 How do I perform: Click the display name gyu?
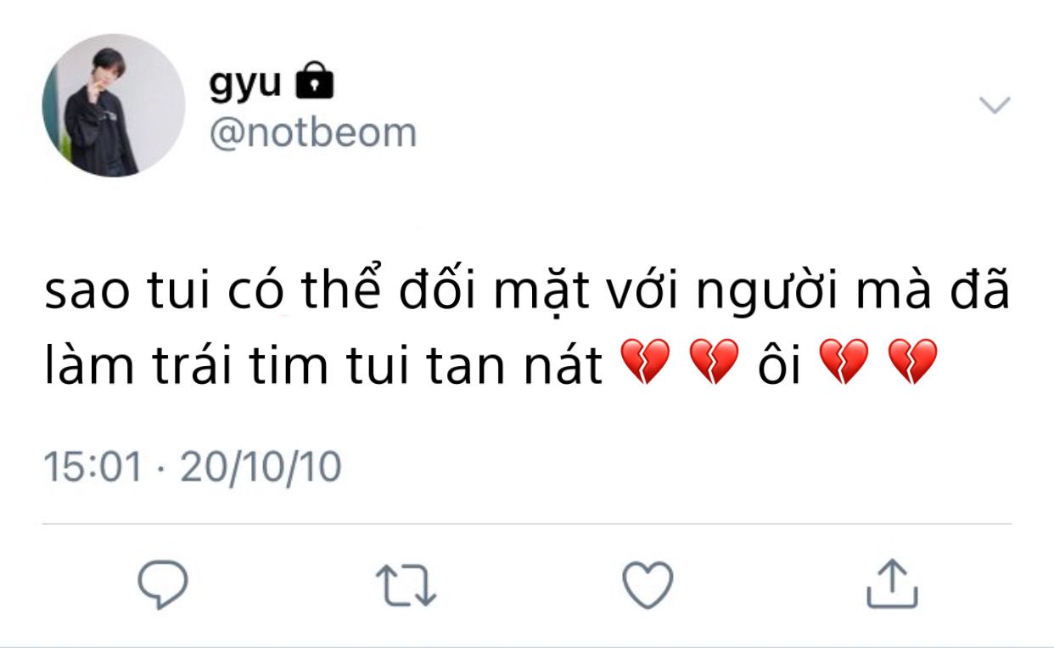[x=245, y=83]
